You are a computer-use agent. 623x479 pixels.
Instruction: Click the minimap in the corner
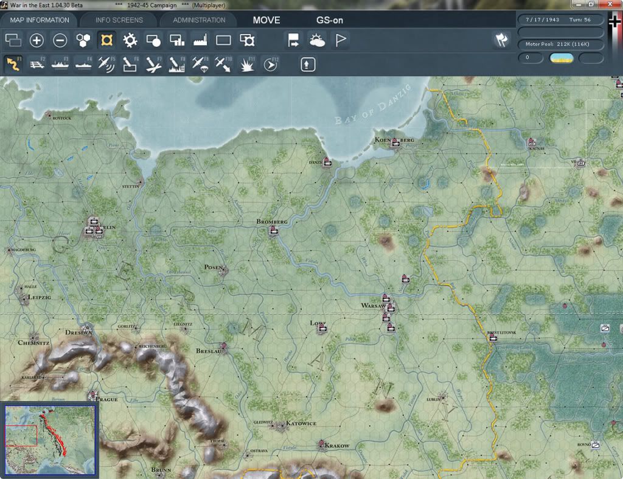click(50, 439)
